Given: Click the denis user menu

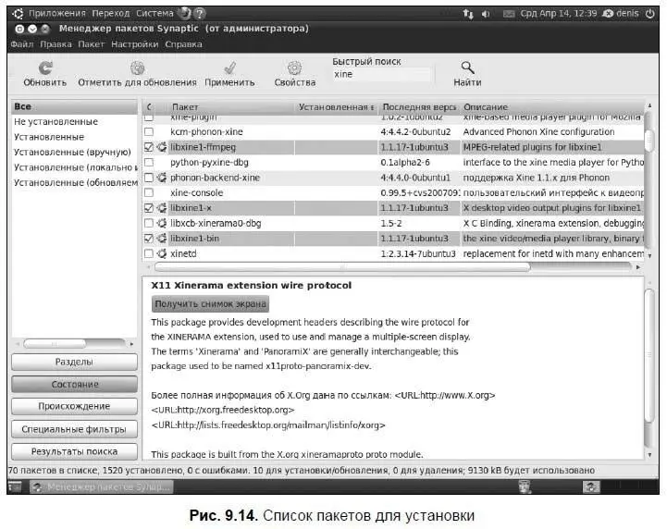Looking at the screenshot, I should pyautogui.click(x=622, y=14).
